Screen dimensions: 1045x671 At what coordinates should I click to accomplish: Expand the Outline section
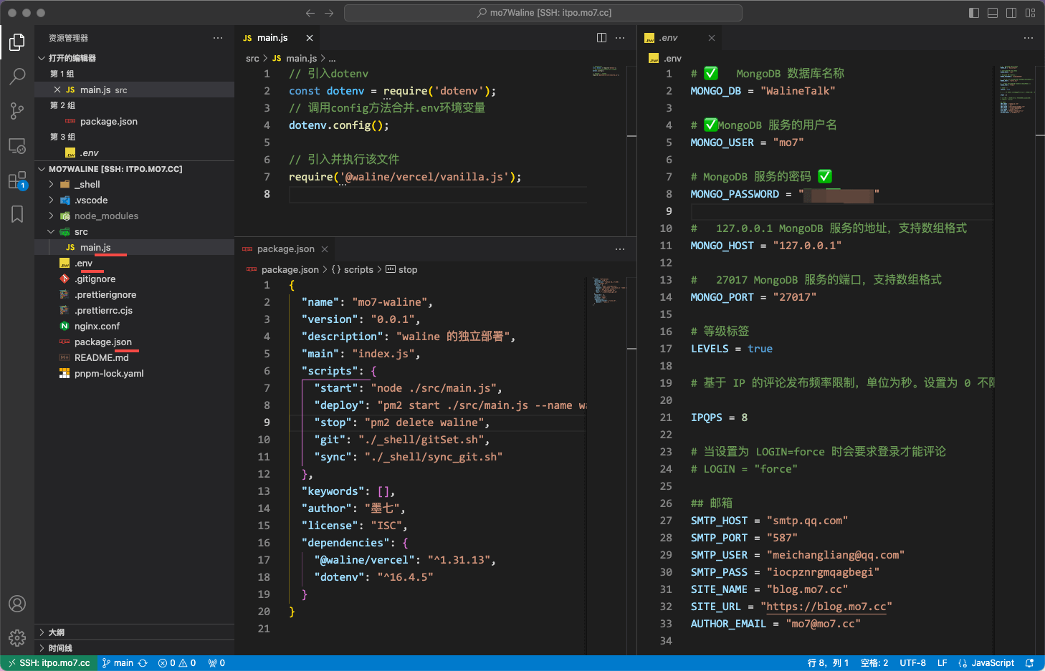point(134,632)
